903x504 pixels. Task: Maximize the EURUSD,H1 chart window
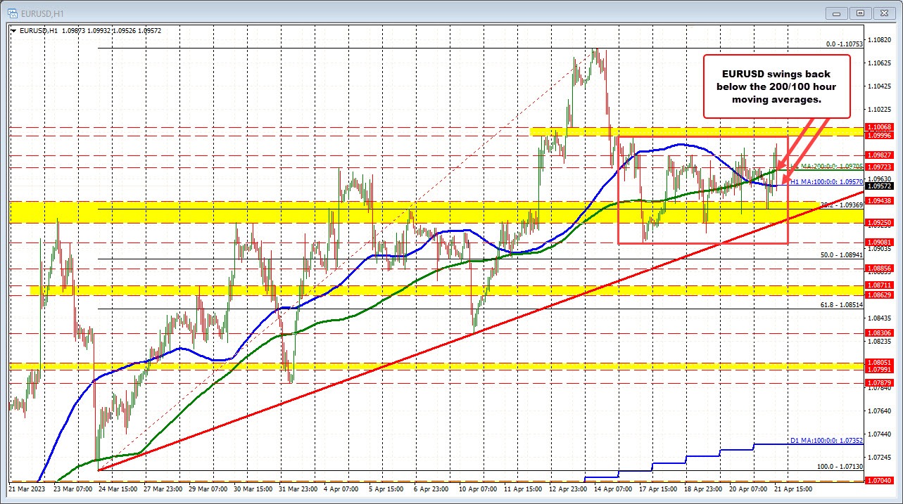860,12
